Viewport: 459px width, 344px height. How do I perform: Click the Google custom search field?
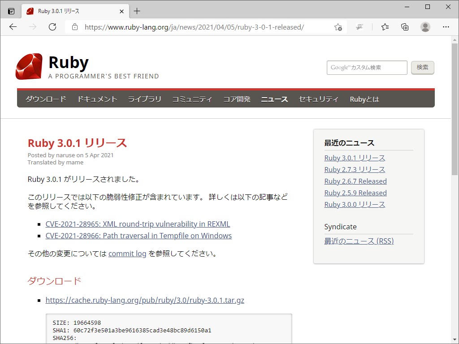point(367,68)
